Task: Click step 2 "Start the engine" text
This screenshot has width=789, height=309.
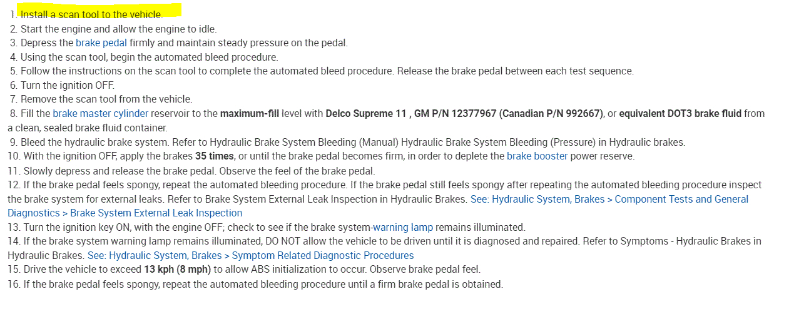Action: tap(118, 29)
